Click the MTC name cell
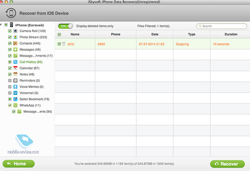Image resolution: width=250 pixels, height=171 pixels. pyautogui.click(x=71, y=44)
